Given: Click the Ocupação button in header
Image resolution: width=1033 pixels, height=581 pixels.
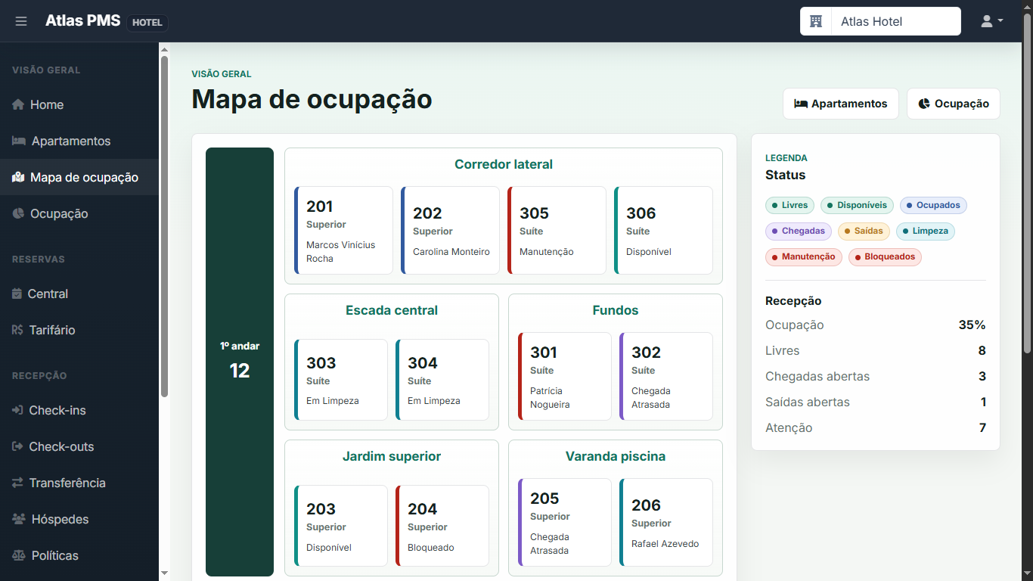Looking at the screenshot, I should (953, 104).
